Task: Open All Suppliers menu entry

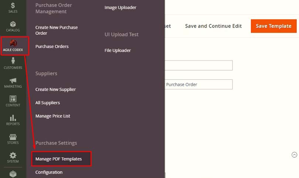Action: 48,103
